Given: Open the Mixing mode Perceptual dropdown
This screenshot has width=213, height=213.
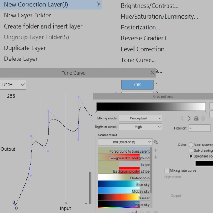Looking at the screenshot, I should coord(141,118).
